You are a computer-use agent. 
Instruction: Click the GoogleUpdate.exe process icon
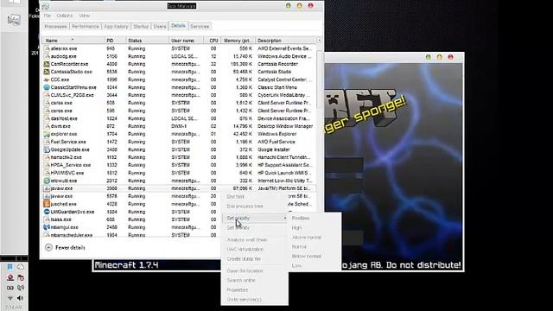(46, 149)
